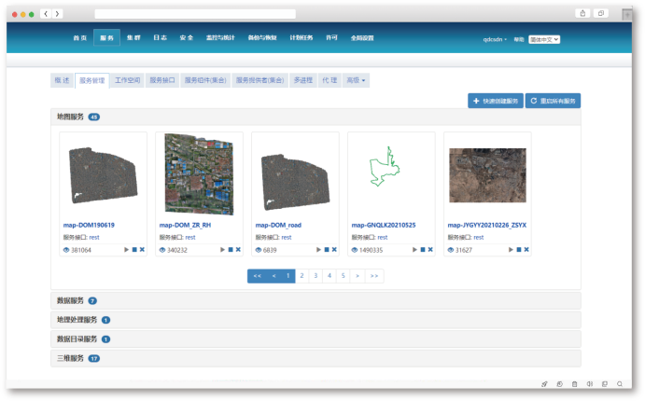The width and height of the screenshot is (645, 401).
Task: Click the 快速创建服务 button
Action: click(x=496, y=100)
